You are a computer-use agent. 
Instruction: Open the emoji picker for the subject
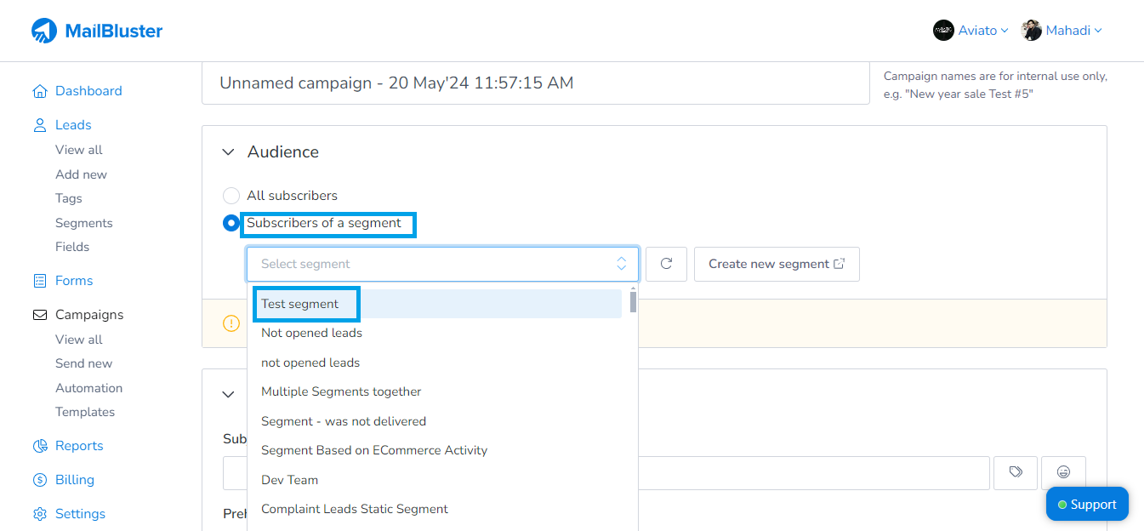tap(1063, 473)
